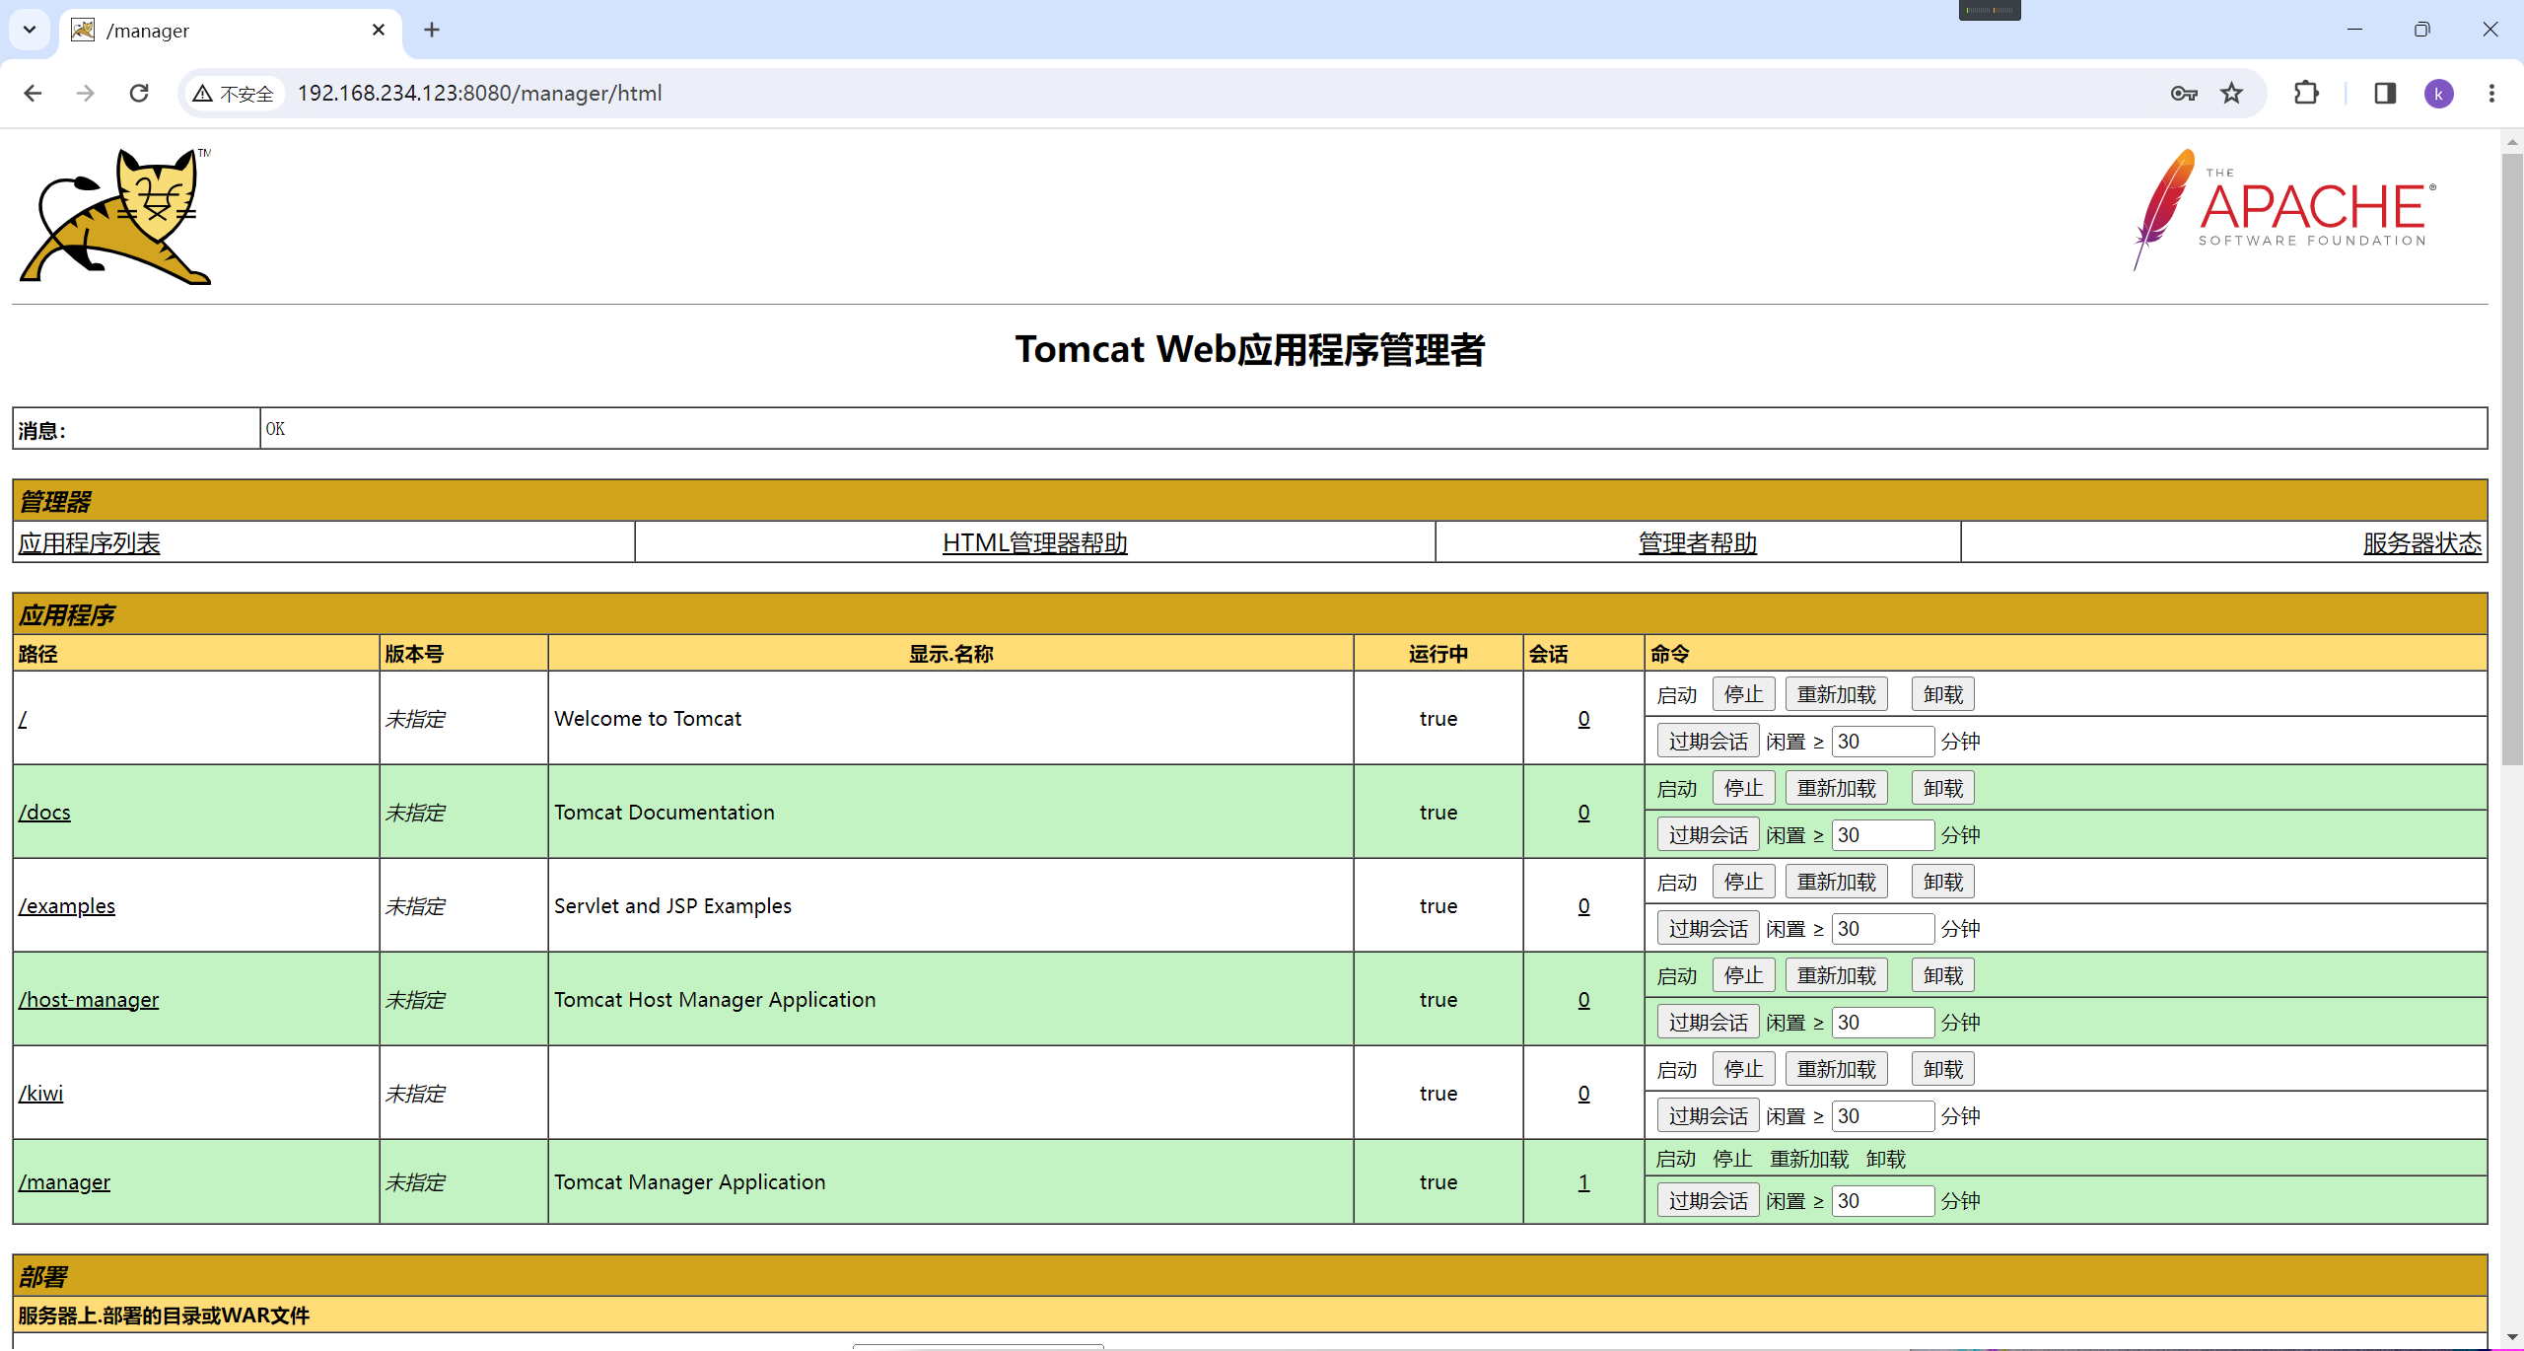Undeploy the /host-manager application
The height and width of the screenshot is (1351, 2524).
coord(1942,975)
